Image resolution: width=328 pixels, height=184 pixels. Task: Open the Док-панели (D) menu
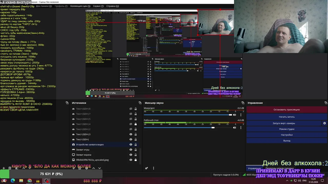click(x=44, y=6)
